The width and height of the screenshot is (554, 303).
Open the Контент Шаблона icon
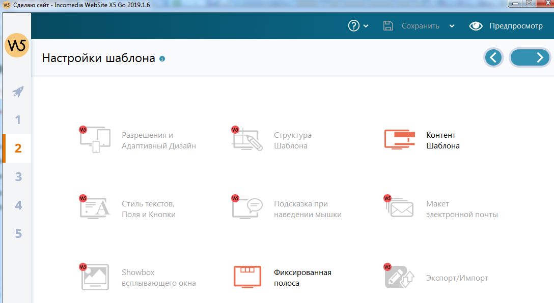pos(400,140)
